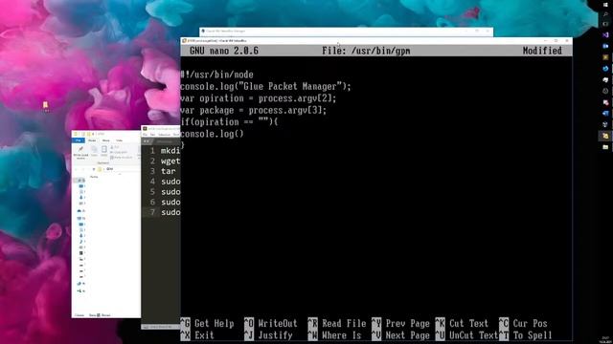
Task: Click the Copy icon in Explorer ribbon
Action: point(94,151)
